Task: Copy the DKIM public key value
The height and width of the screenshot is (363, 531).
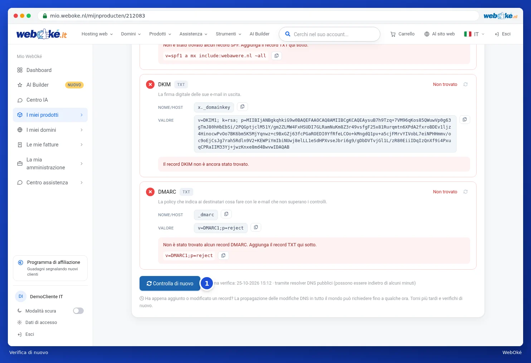Action: pos(464,120)
